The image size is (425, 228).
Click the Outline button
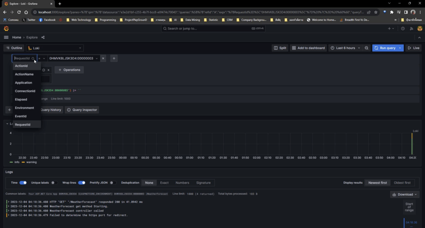click(14, 48)
